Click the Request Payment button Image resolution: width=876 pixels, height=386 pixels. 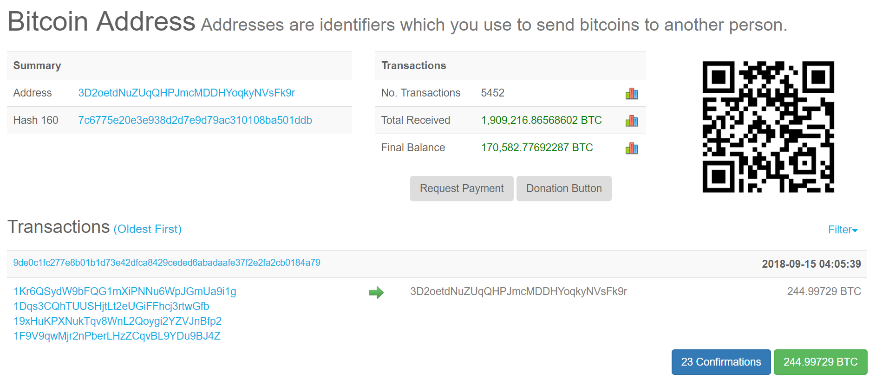tap(462, 188)
